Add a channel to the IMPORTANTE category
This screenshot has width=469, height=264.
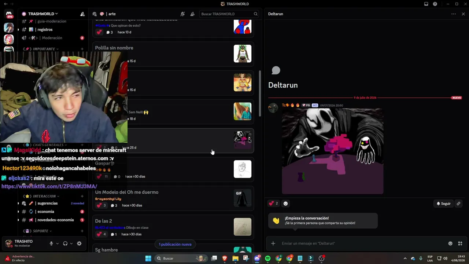coord(82,49)
